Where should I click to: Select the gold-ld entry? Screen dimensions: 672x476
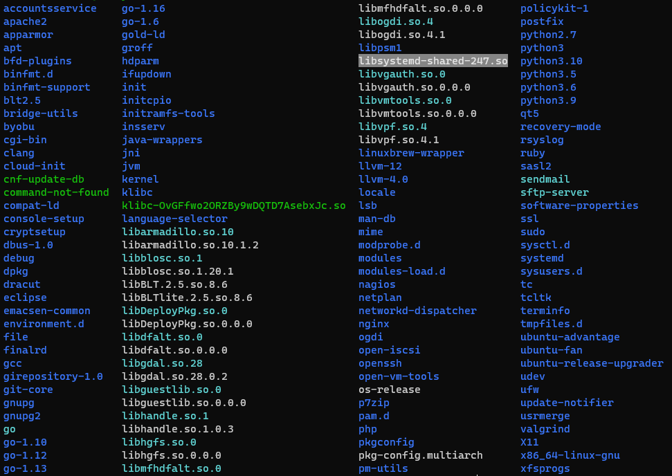pyautogui.click(x=143, y=35)
